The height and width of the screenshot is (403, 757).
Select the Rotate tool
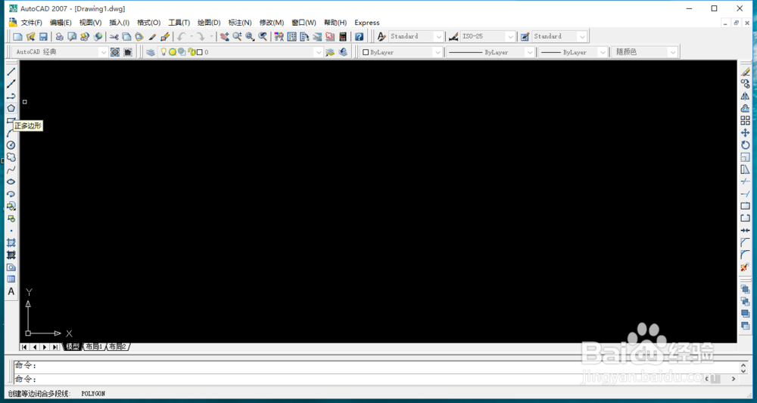click(746, 144)
